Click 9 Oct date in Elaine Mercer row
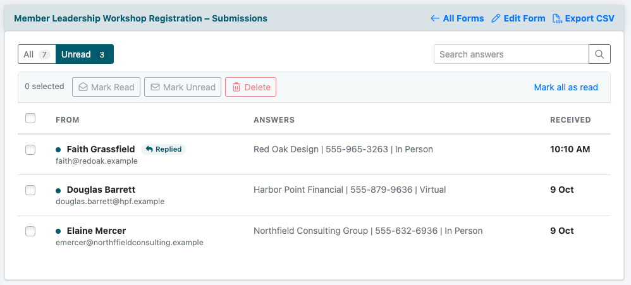Screen dimensions: 631x285 coord(562,231)
